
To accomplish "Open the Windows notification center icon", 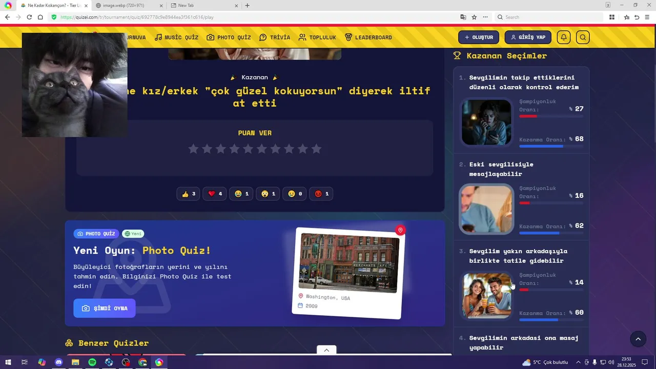I will click(645, 362).
